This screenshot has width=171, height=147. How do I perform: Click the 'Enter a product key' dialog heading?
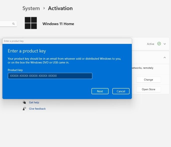[27, 51]
